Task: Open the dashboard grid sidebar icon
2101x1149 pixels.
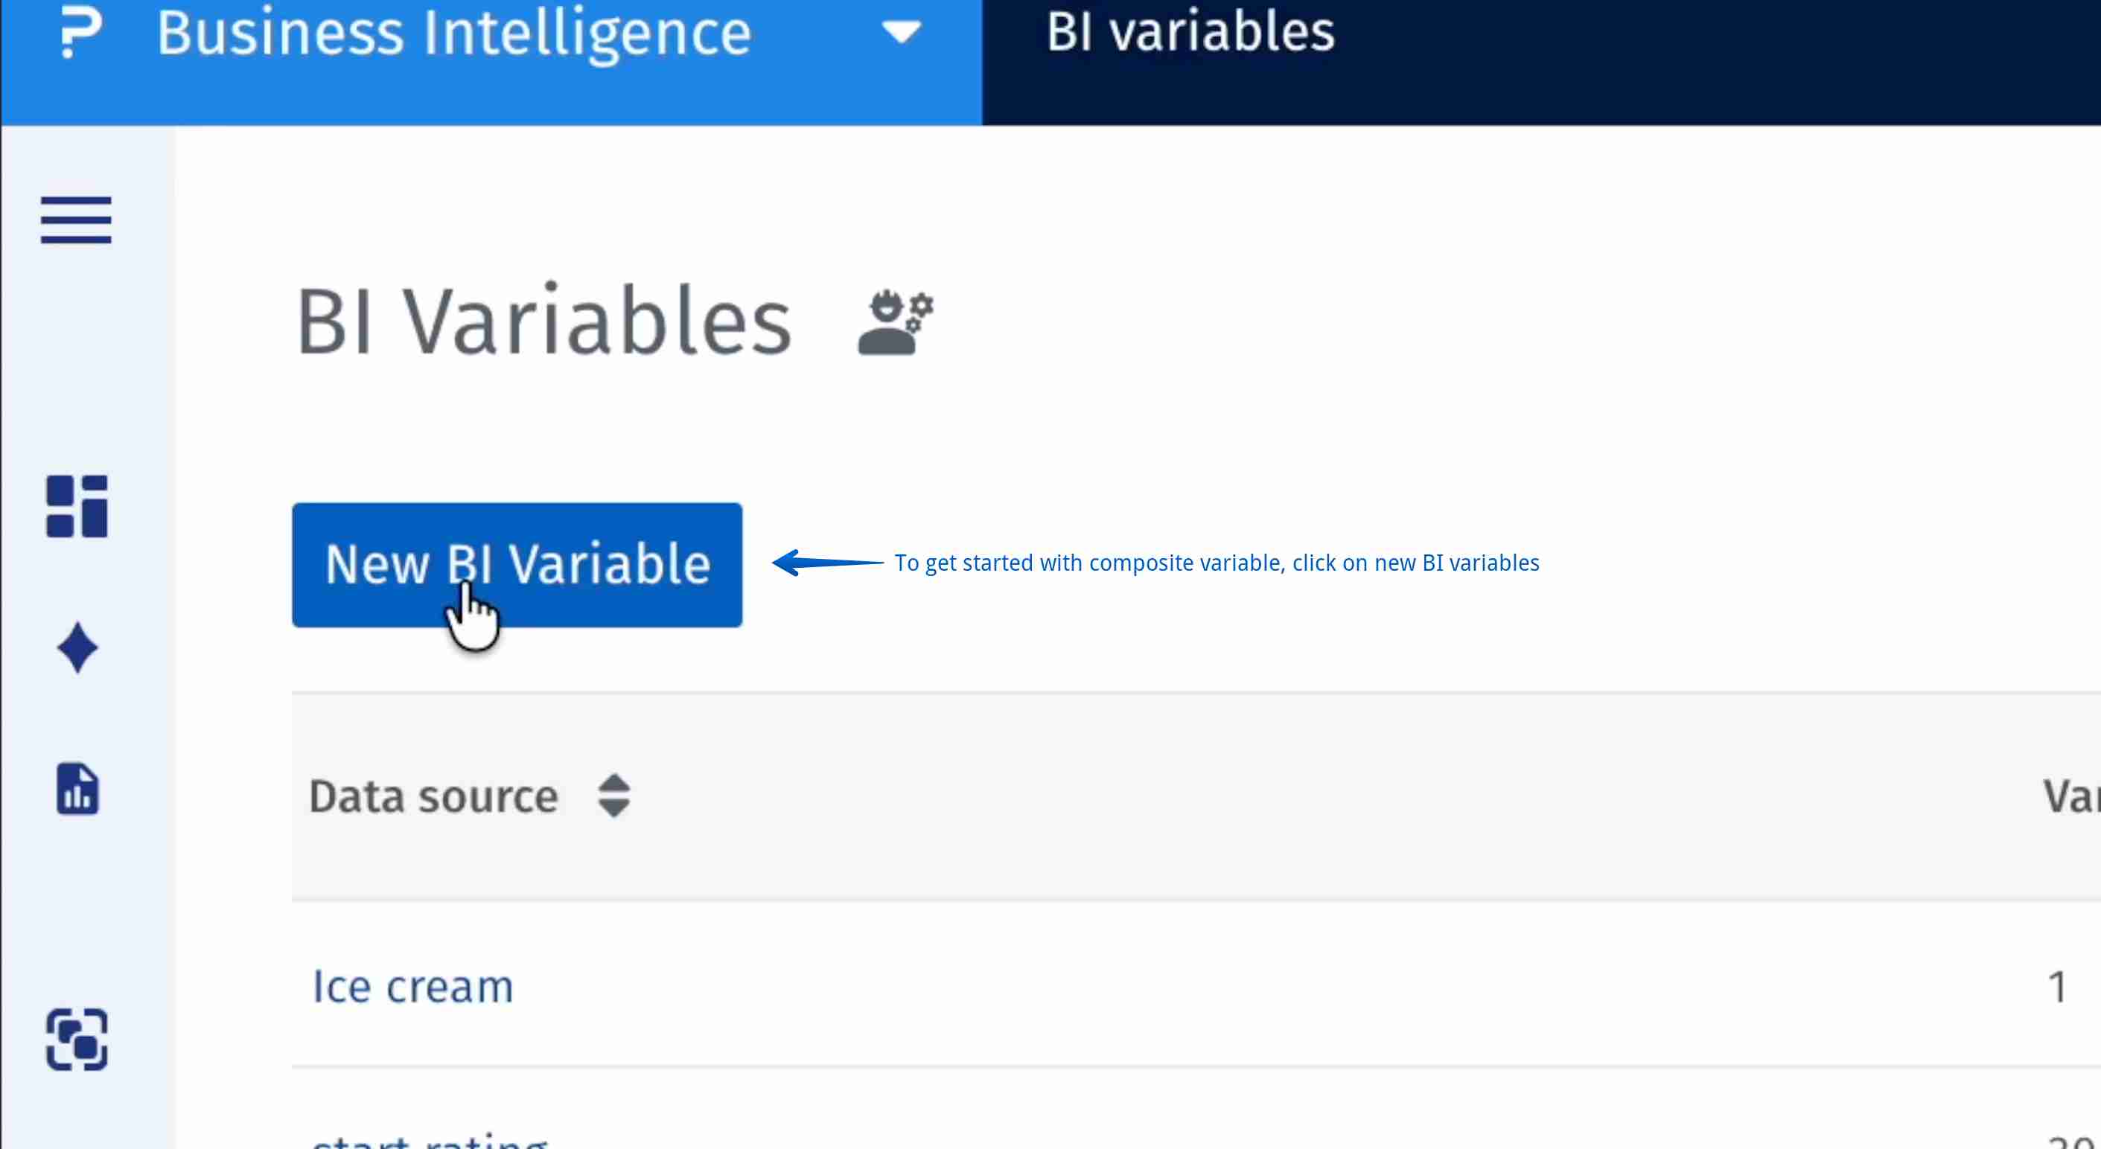Action: coord(77,506)
